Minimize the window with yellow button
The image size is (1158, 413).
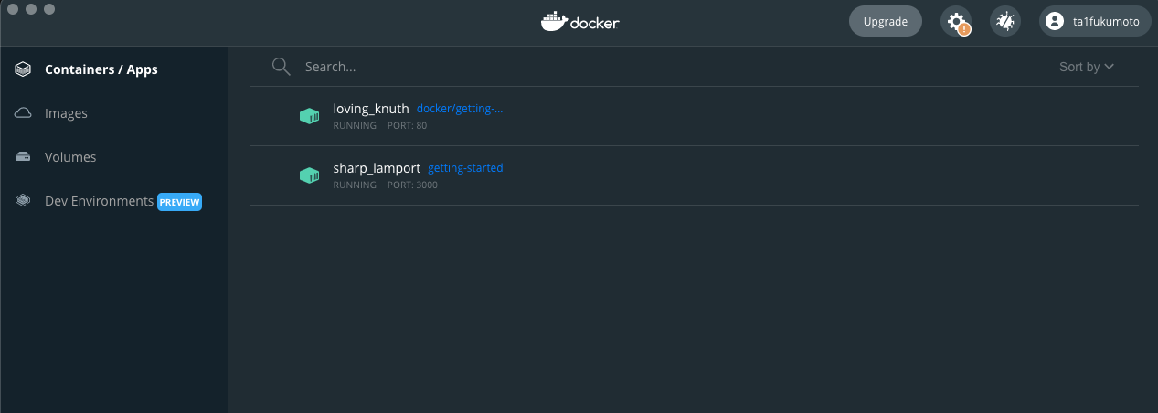[x=31, y=9]
